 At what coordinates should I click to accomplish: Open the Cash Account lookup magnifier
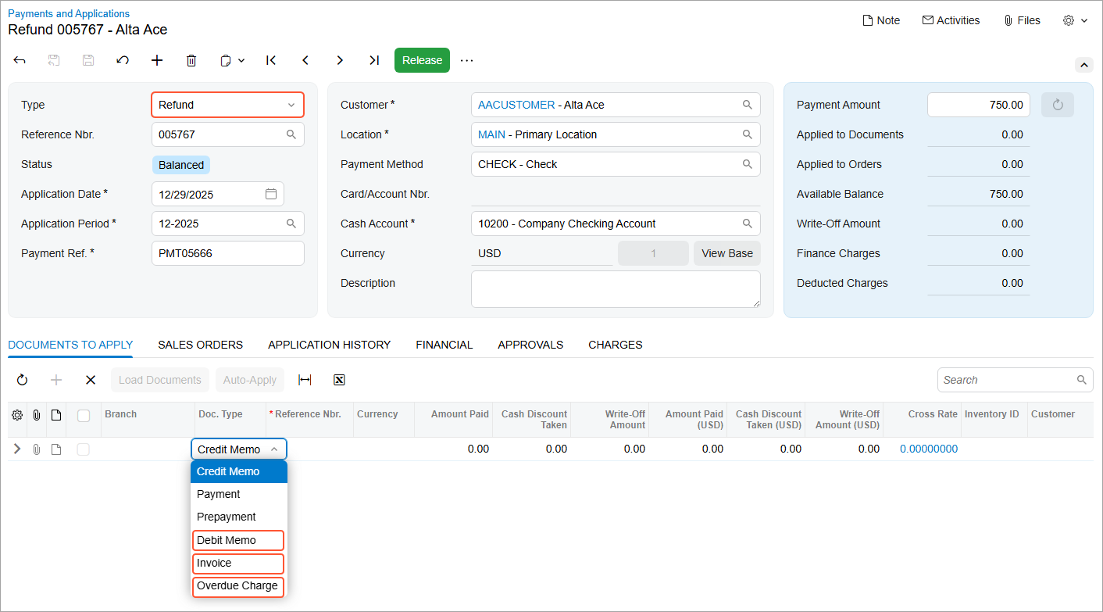pos(748,224)
